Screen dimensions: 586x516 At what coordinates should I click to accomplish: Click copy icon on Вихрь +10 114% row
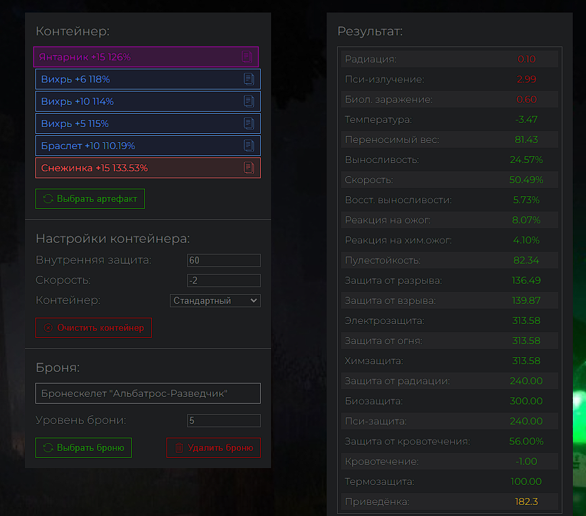[x=249, y=101]
